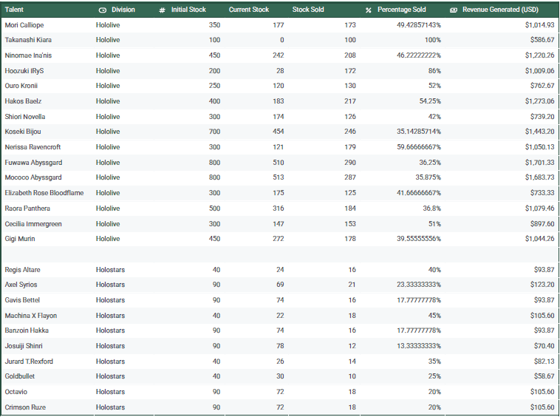The height and width of the screenshot is (417, 560).
Task: Click the 39.55555556% percentage cell
Action: (x=419, y=239)
